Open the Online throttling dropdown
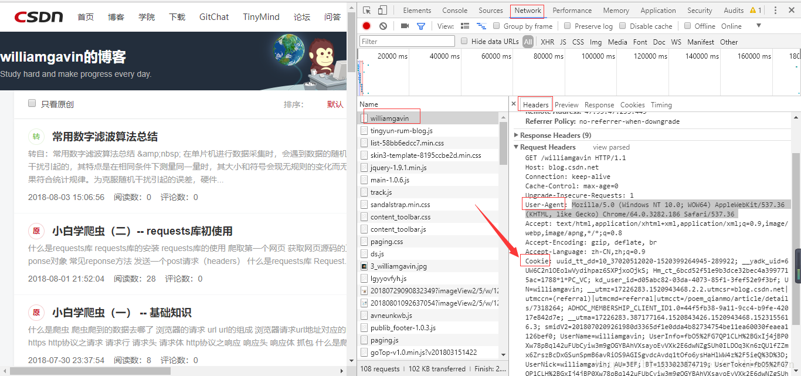Viewport: 801px width, 376px height. [741, 26]
